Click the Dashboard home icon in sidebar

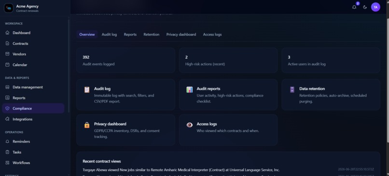[x=7, y=33]
